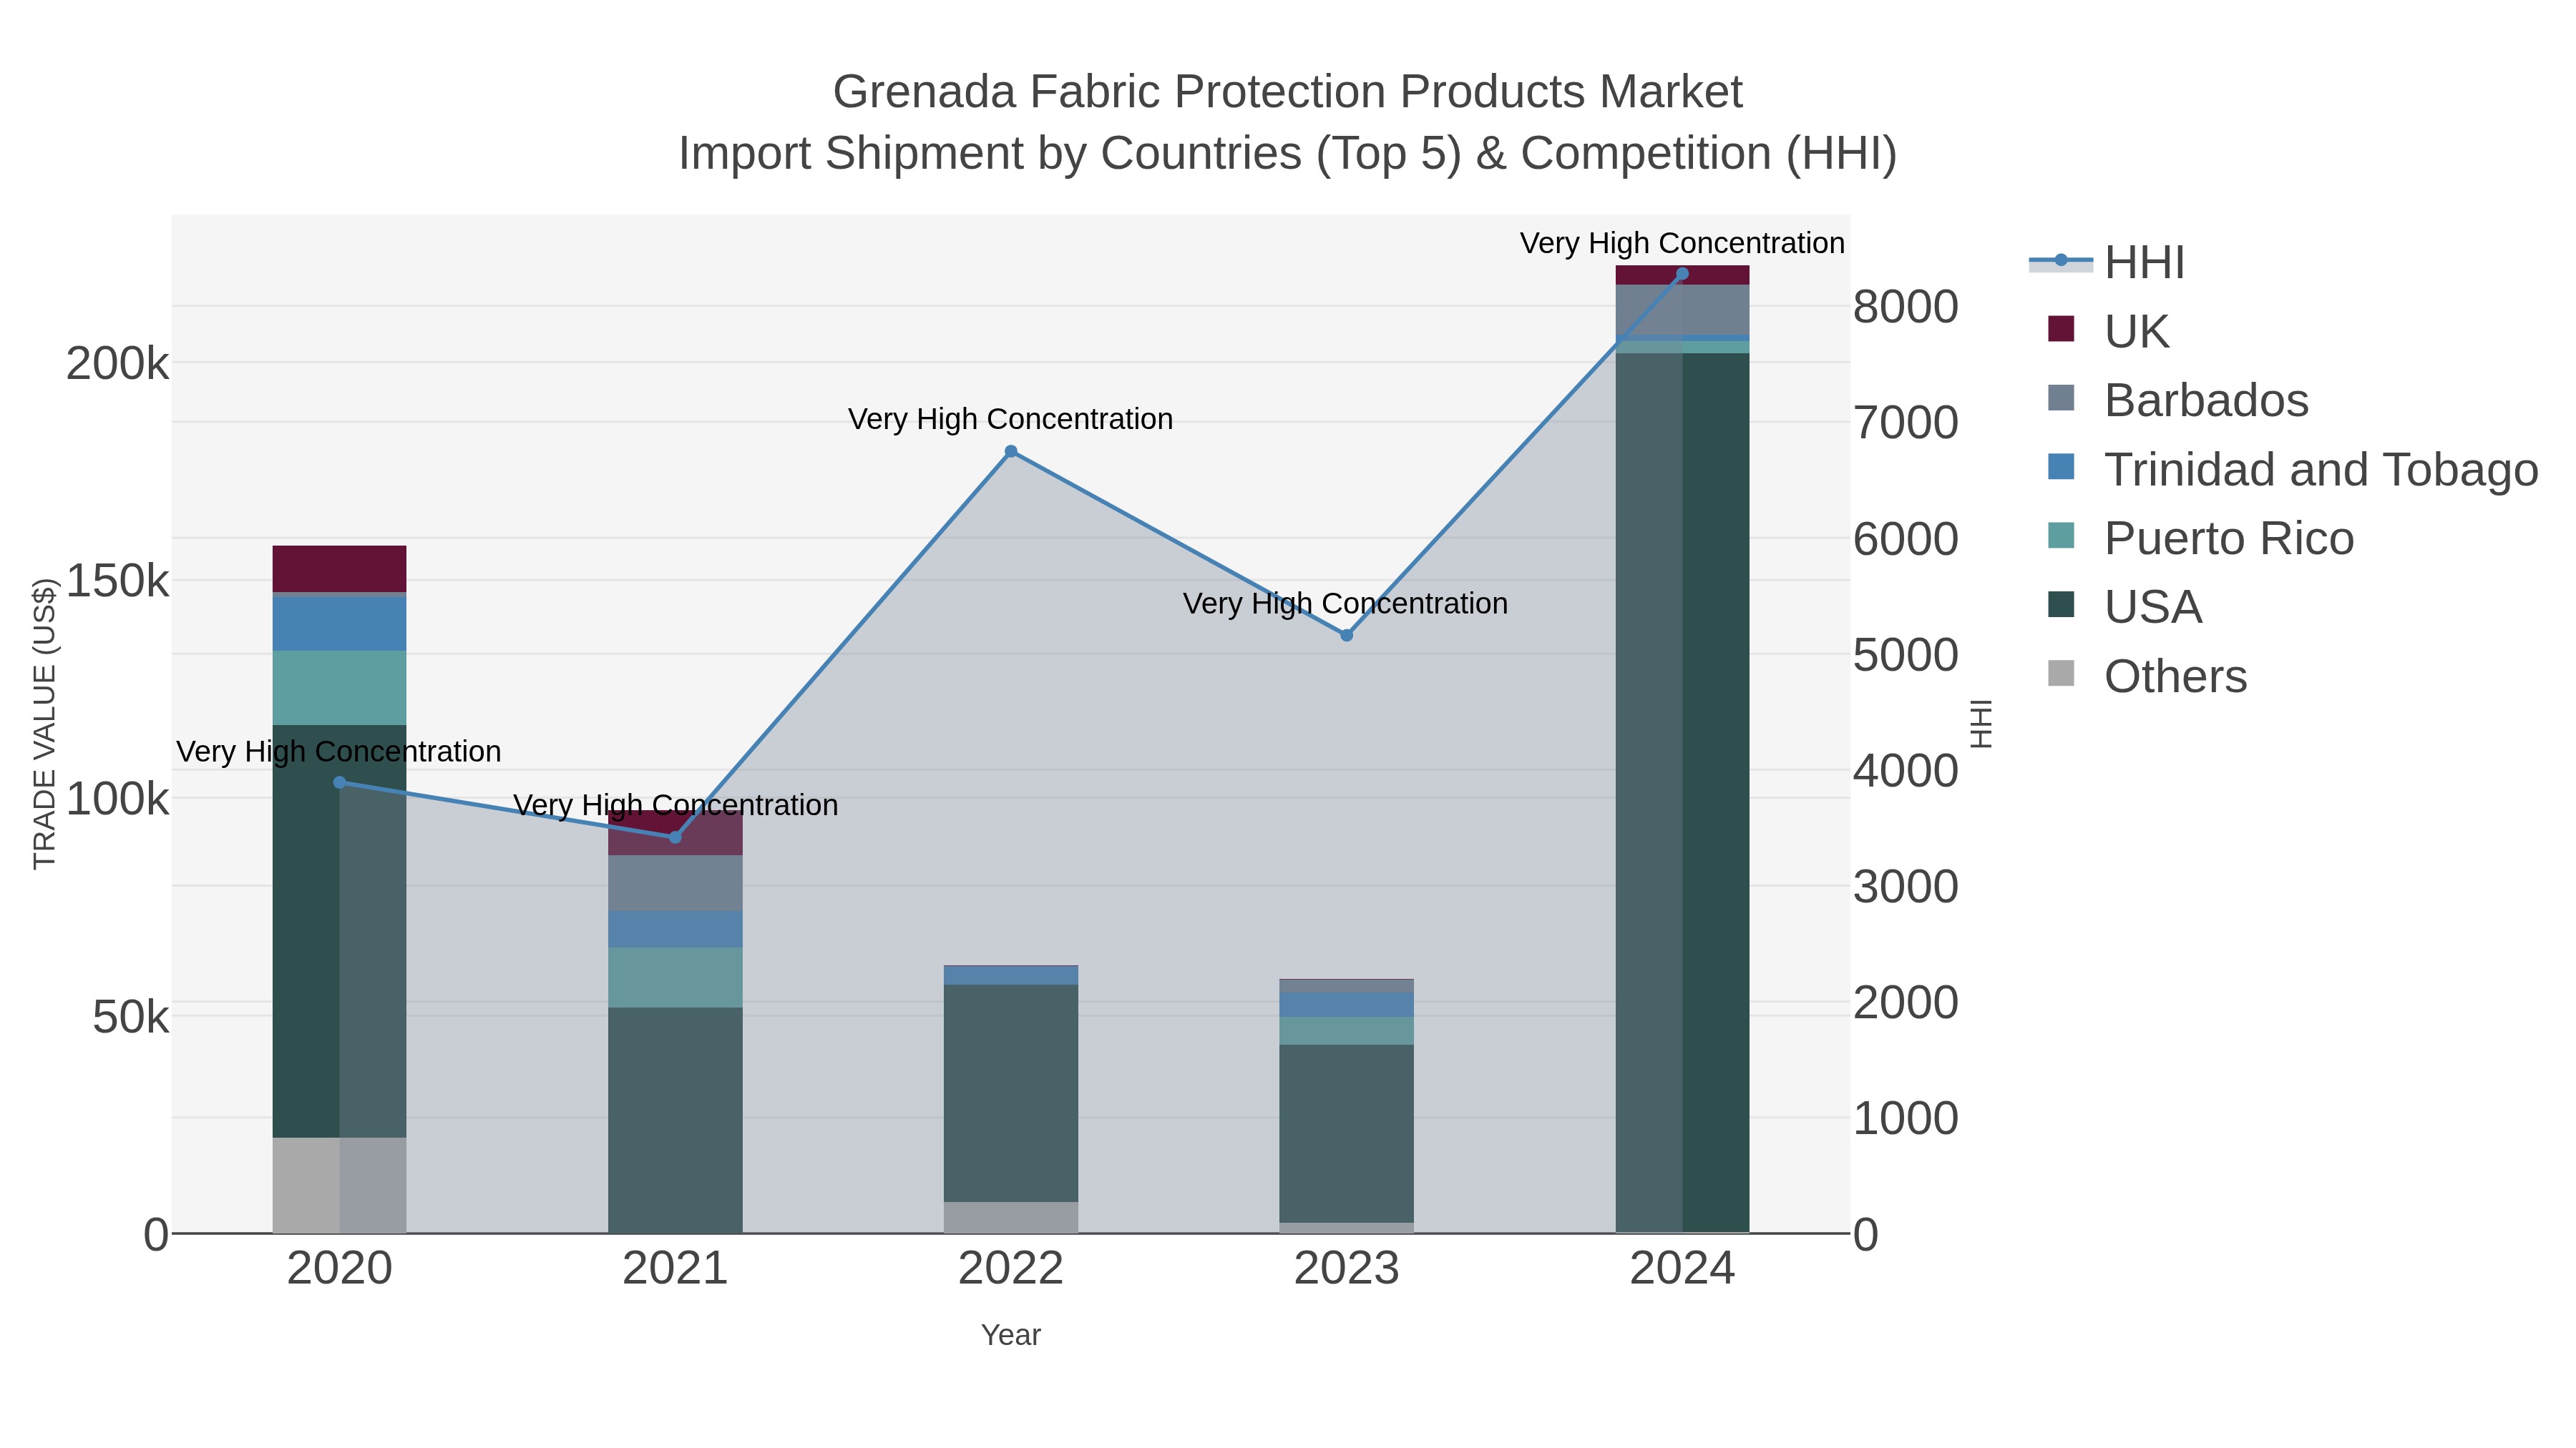Click the USA segment of 2022 bar
Screen dimensions: 2576x1448
coord(1011,1093)
